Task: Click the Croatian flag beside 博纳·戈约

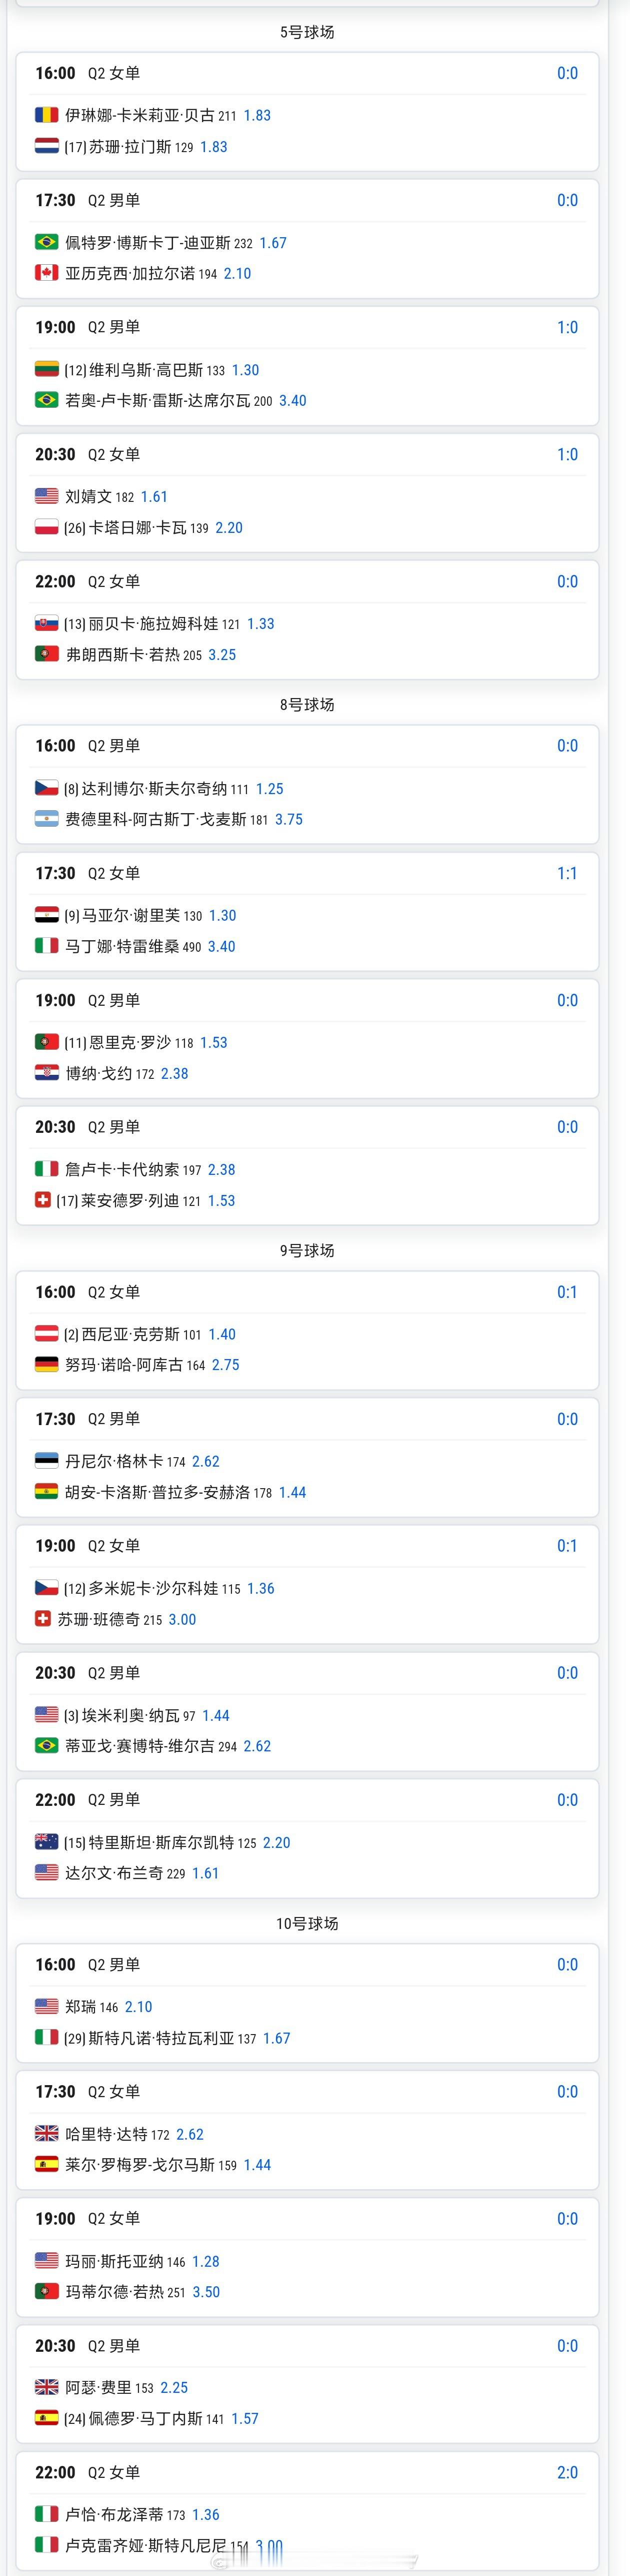Action: (46, 1073)
